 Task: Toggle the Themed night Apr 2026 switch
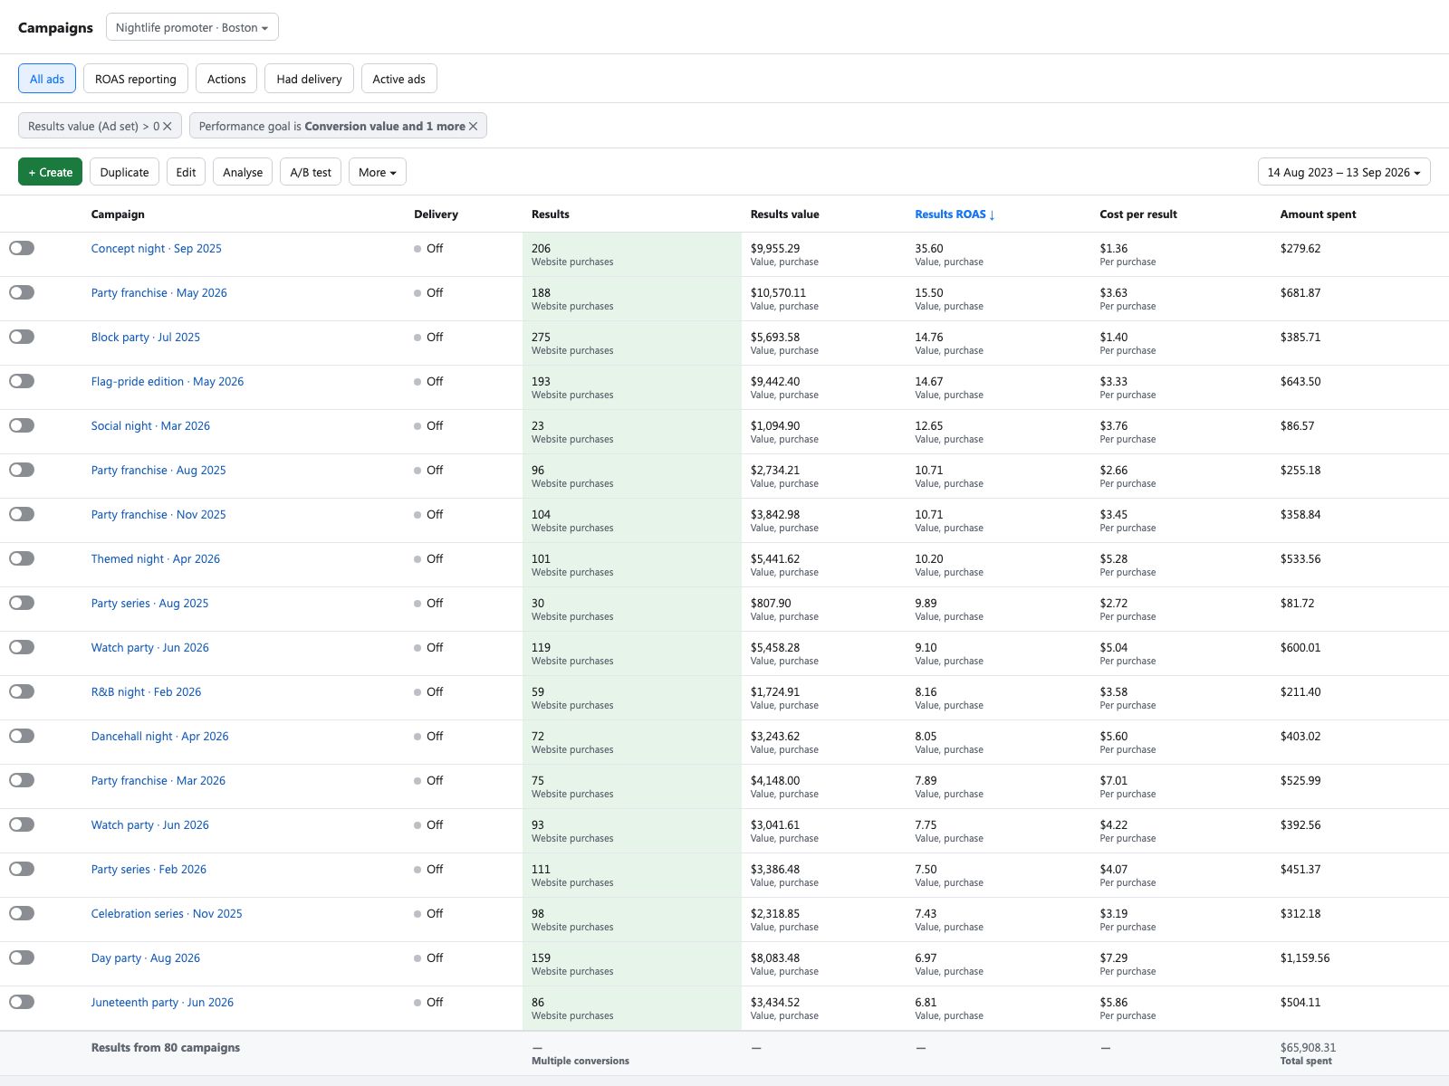coord(22,558)
